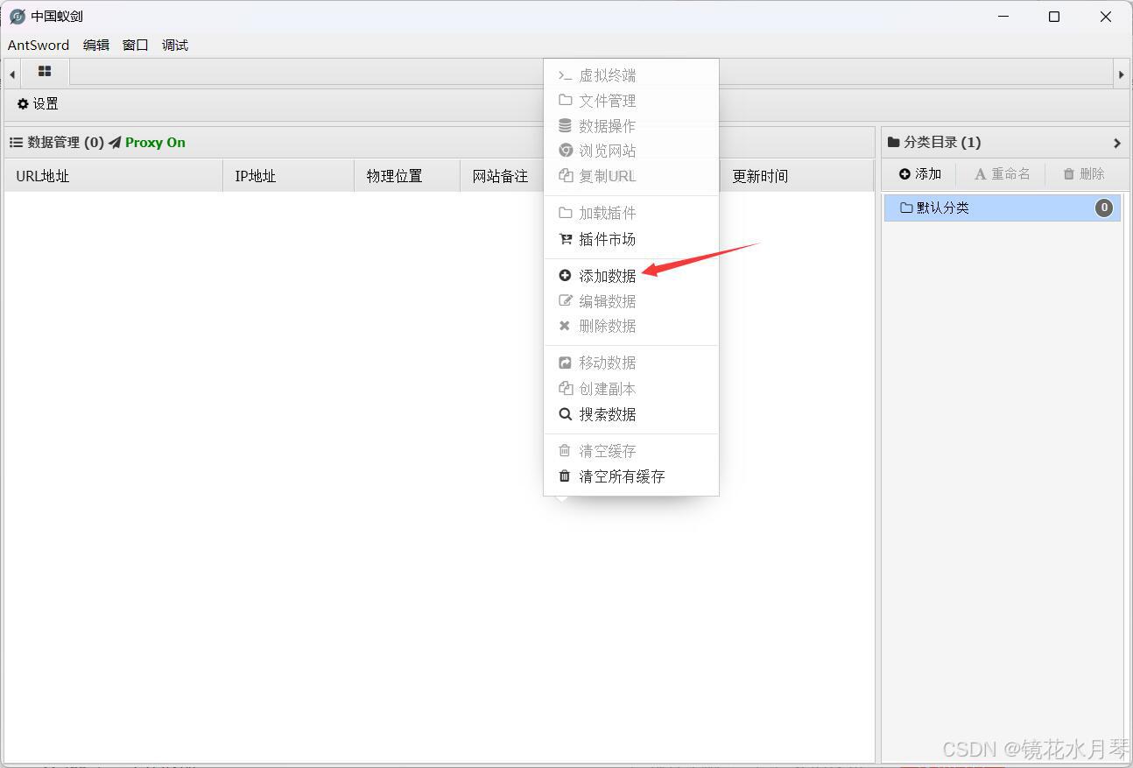Click the Proxy On paper plane icon

pyautogui.click(x=115, y=143)
